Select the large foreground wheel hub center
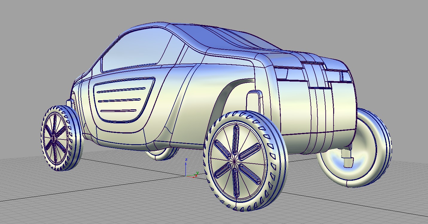This screenshot has height=224, width=428. [234, 162]
